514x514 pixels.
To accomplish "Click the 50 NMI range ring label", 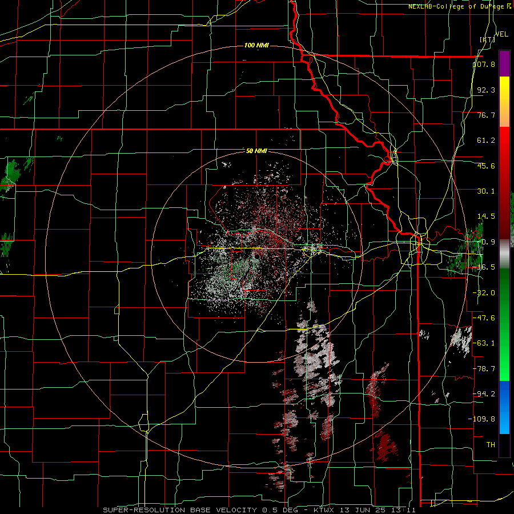I will (x=256, y=151).
